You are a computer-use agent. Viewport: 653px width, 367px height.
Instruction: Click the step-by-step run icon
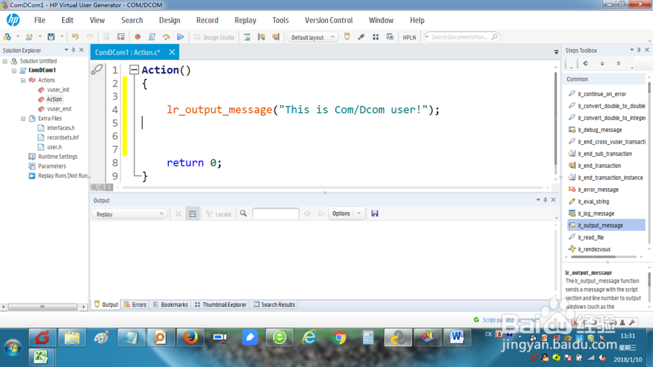click(167, 37)
